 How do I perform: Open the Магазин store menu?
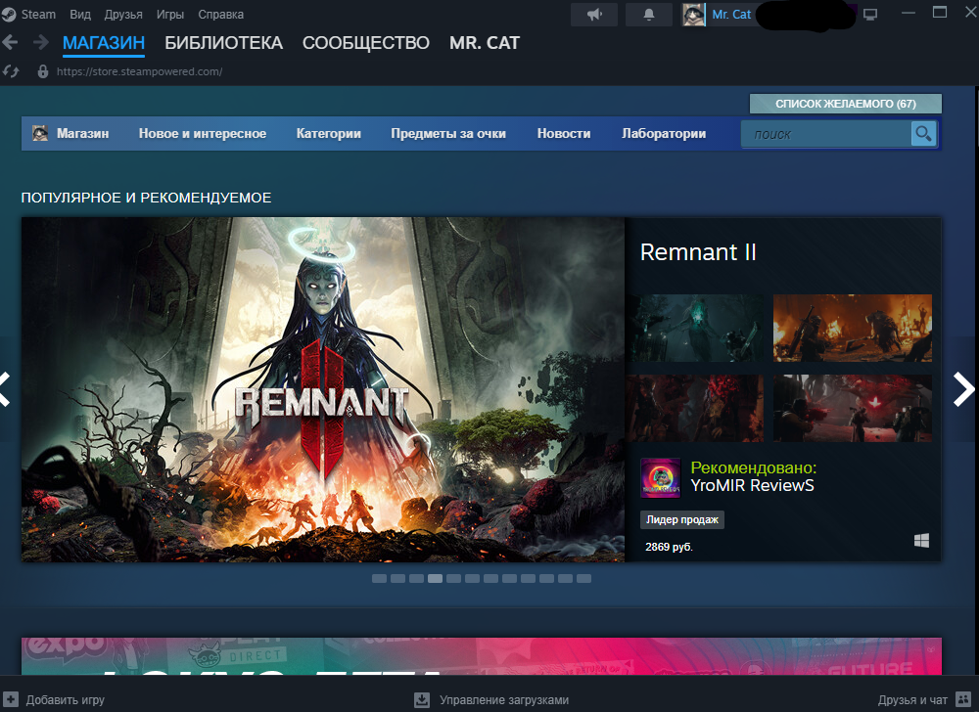pyautogui.click(x=82, y=133)
